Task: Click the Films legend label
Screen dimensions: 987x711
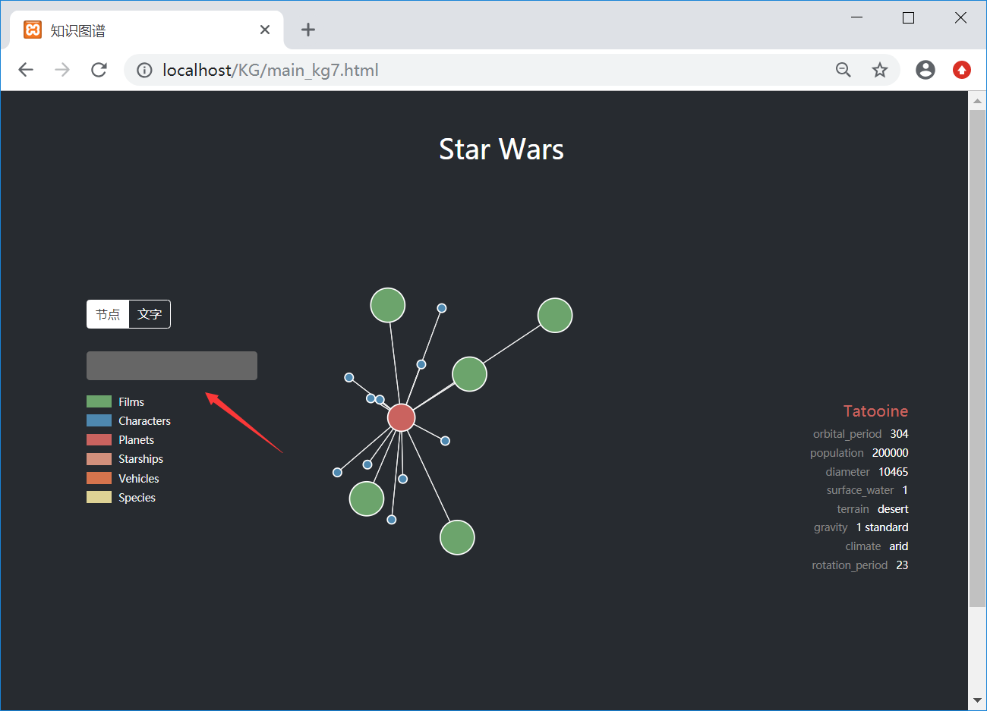Action: pyautogui.click(x=131, y=402)
